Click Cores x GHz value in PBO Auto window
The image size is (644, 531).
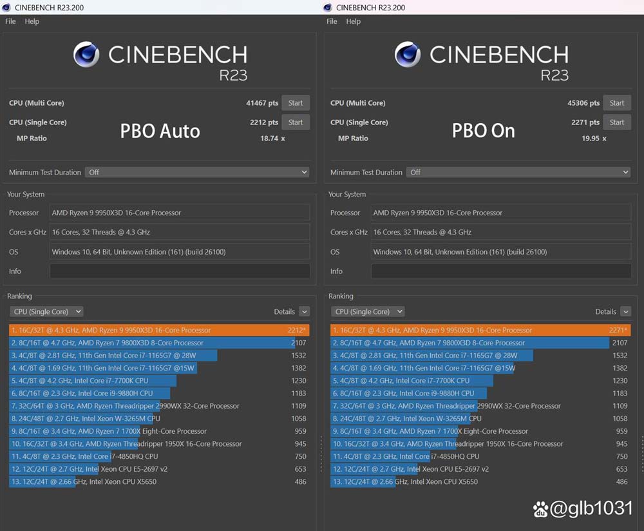(x=180, y=232)
